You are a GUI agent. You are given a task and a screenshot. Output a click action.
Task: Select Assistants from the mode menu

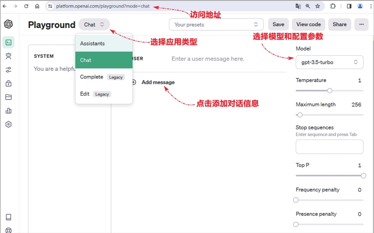click(x=104, y=43)
